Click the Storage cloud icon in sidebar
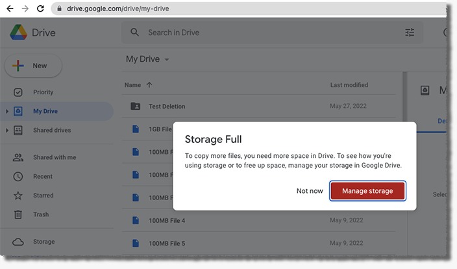Viewport: 457px width, 269px height. point(18,242)
